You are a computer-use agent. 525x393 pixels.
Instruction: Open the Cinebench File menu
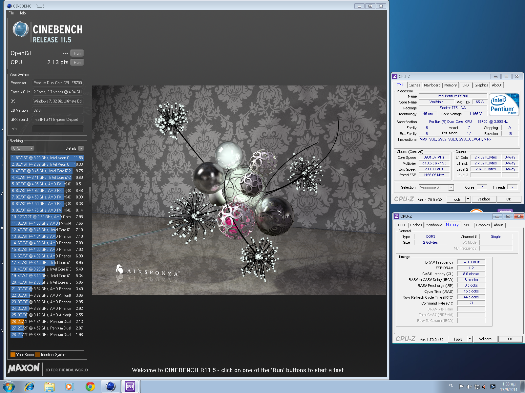pyautogui.click(x=11, y=13)
